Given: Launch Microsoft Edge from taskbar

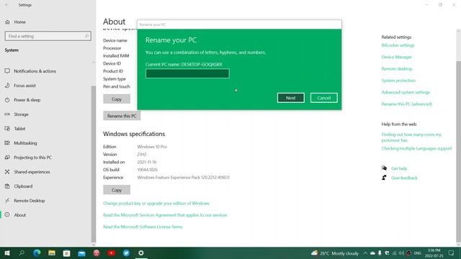Looking at the screenshot, I should click(x=37, y=253).
